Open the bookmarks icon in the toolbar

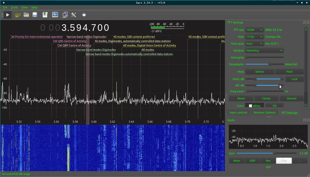[x=45, y=15]
